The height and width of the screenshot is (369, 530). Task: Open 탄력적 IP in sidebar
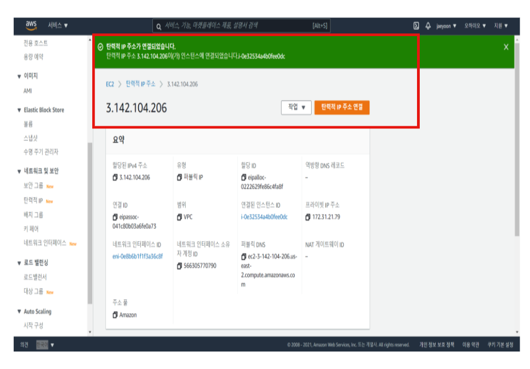click(33, 201)
